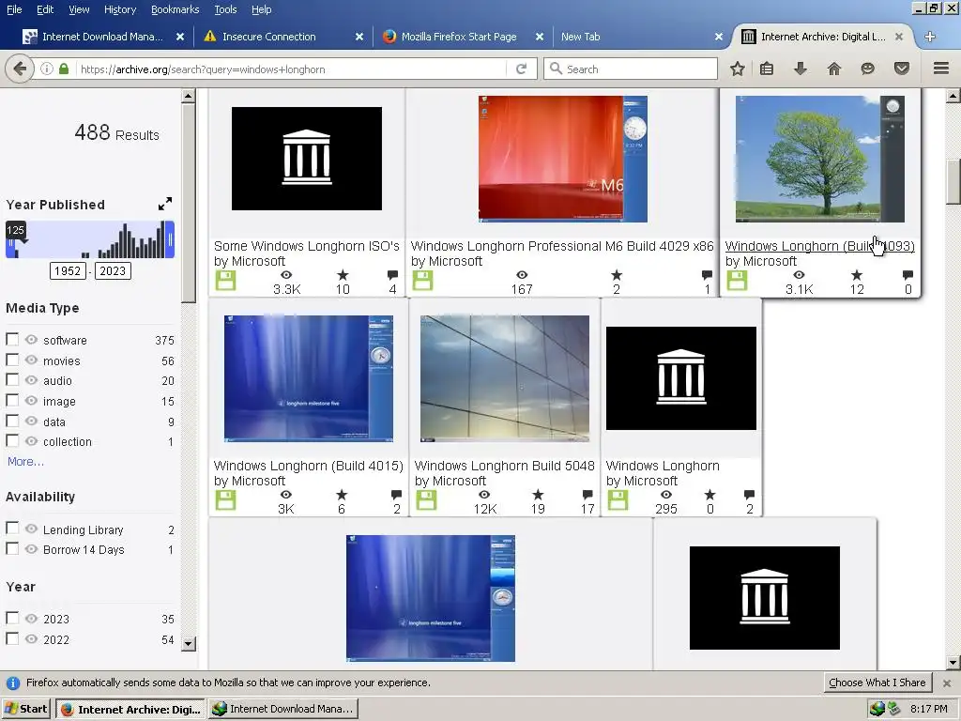Check the audio media type checkbox
The width and height of the screenshot is (961, 721).
(x=11, y=379)
